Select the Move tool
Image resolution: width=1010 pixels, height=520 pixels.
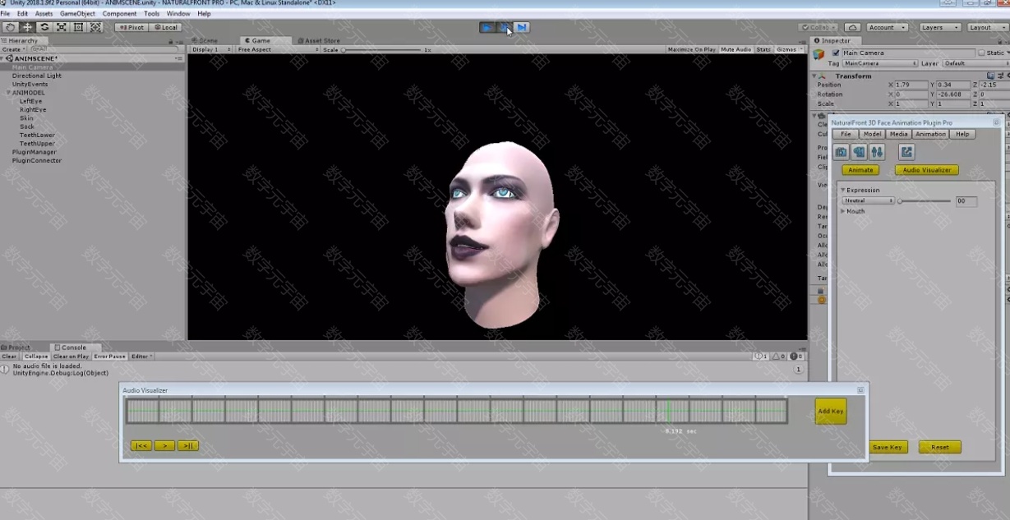click(27, 27)
